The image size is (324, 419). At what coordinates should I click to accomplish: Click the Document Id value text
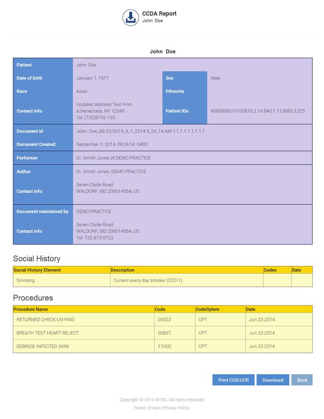[141, 131]
